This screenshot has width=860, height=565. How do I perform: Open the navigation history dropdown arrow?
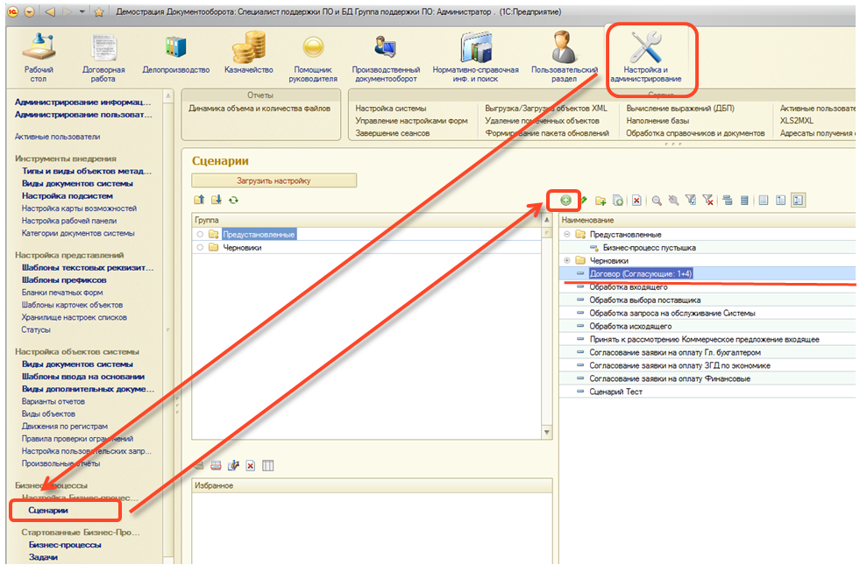(x=82, y=12)
